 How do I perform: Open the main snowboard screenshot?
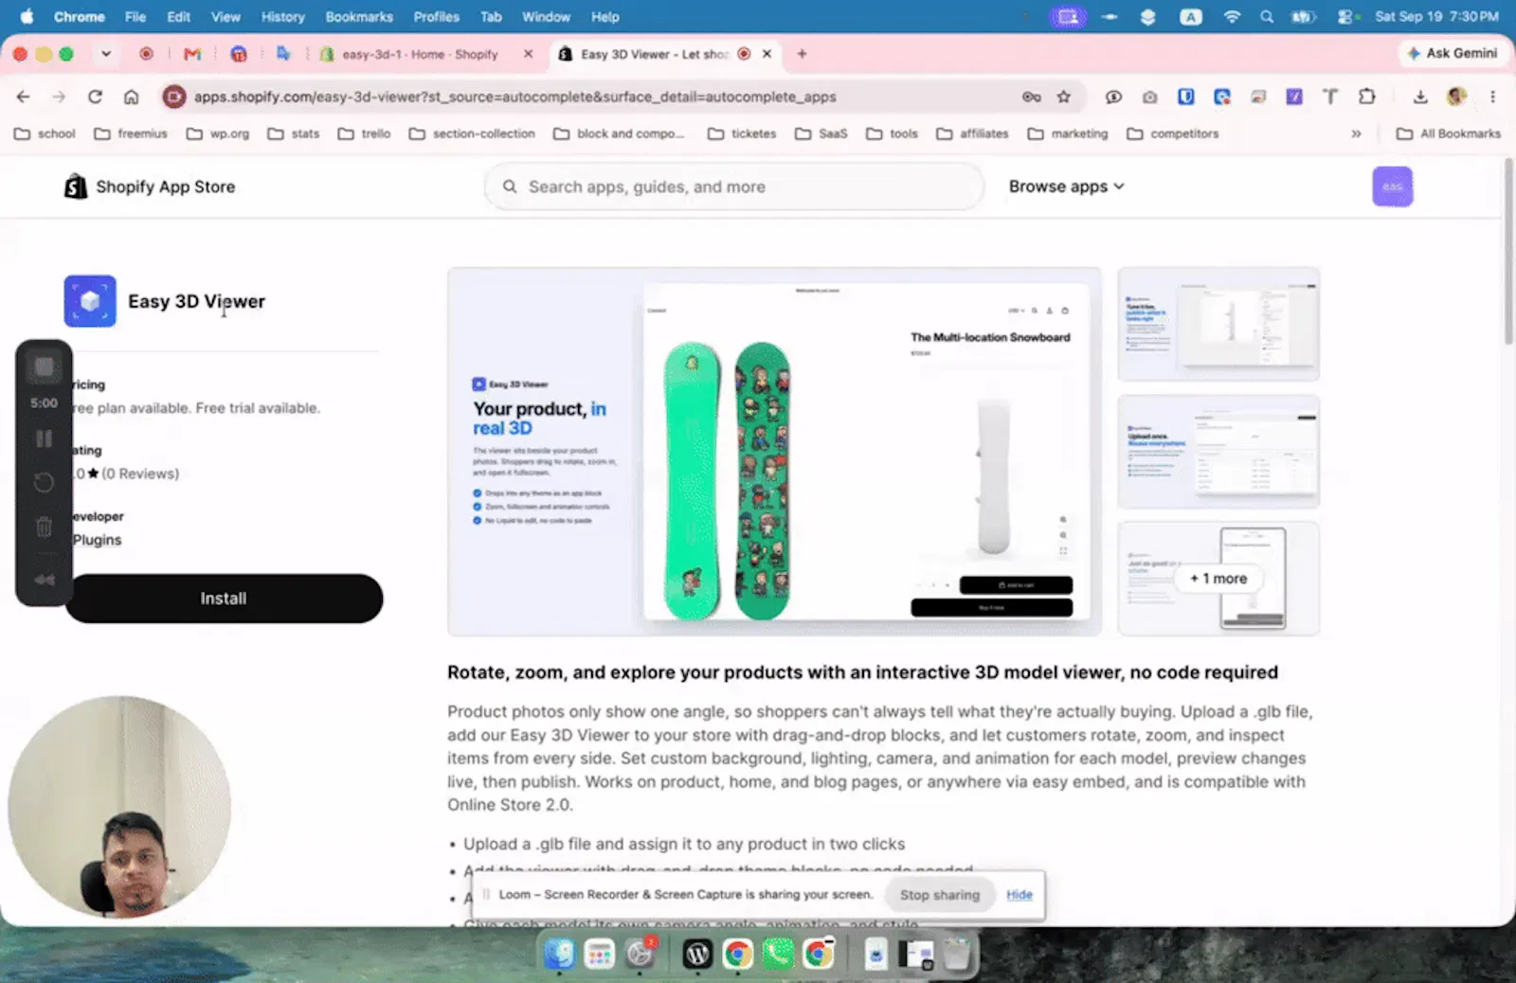[x=774, y=452]
